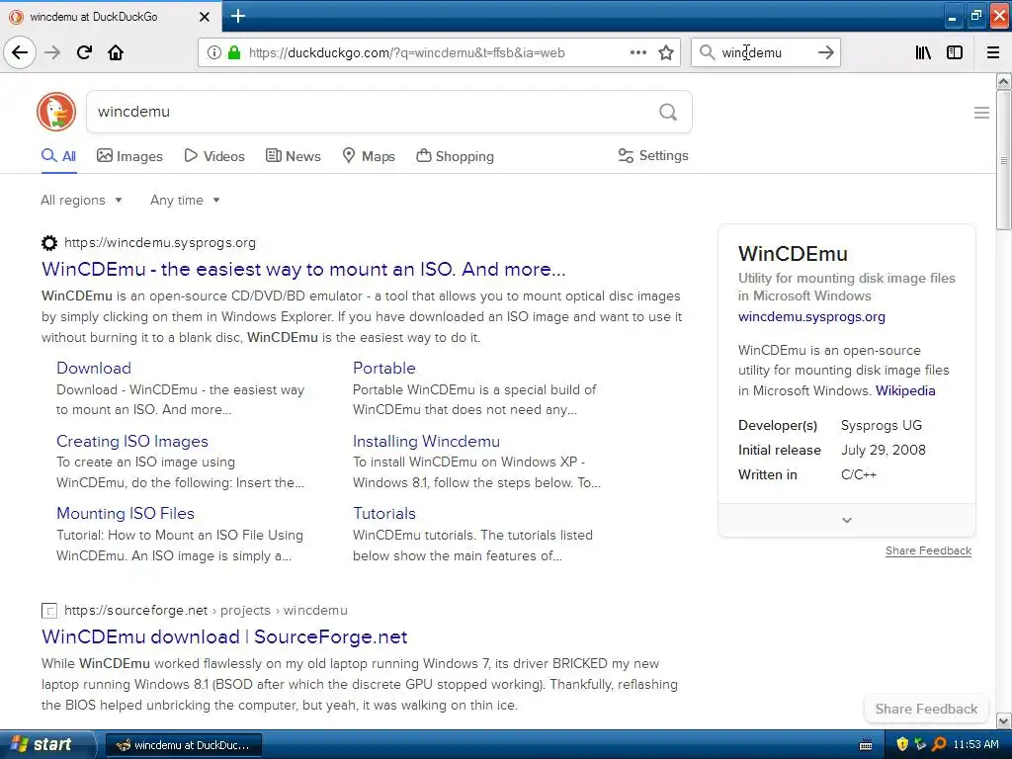The image size is (1012, 759).
Task: Click the security shield tray icon
Action: (x=902, y=744)
